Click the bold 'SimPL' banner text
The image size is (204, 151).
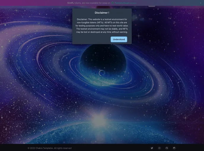click(x=70, y=3)
